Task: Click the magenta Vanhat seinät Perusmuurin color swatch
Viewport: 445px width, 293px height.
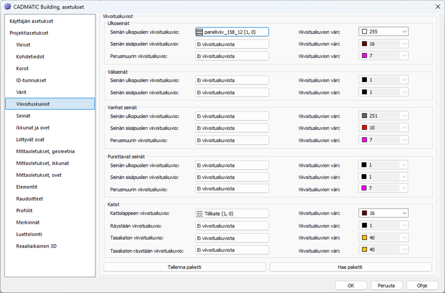Action: point(364,140)
